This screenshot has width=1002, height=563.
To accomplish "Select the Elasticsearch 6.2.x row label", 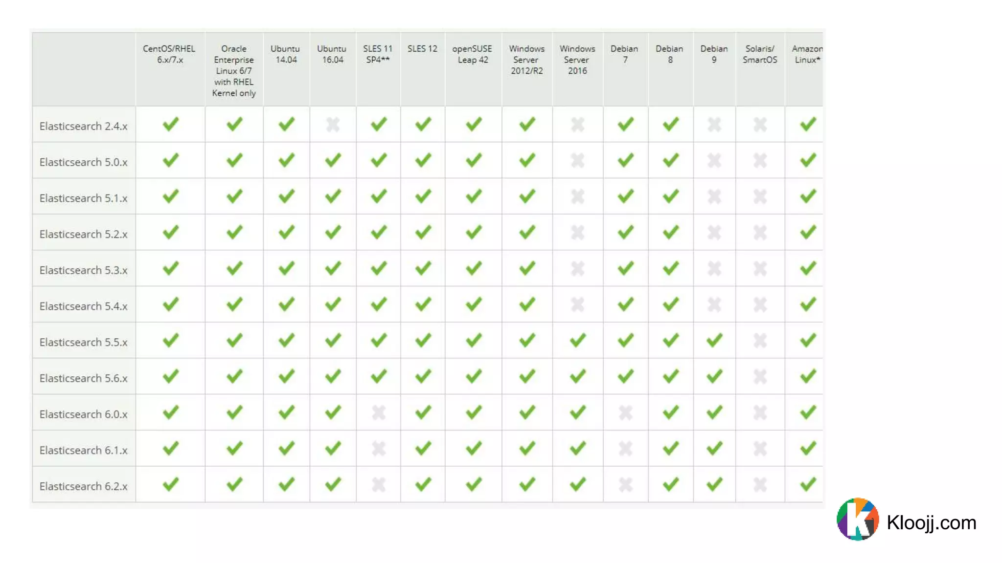I will point(83,486).
